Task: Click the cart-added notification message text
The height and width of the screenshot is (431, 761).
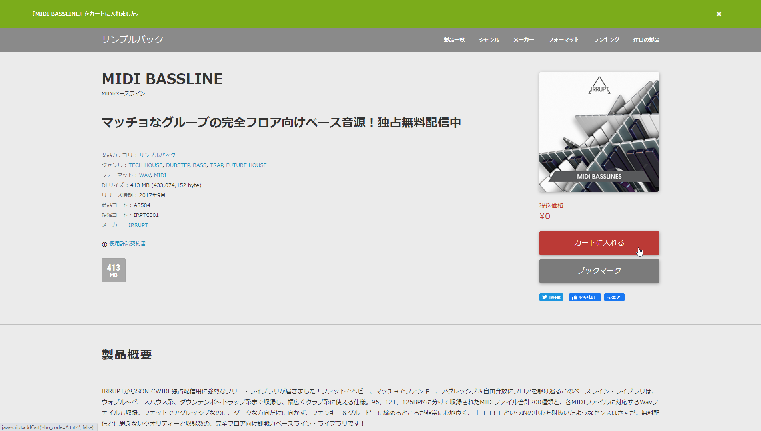Action: click(86, 14)
